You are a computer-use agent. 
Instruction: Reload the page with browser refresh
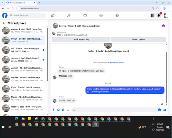point(13,9)
